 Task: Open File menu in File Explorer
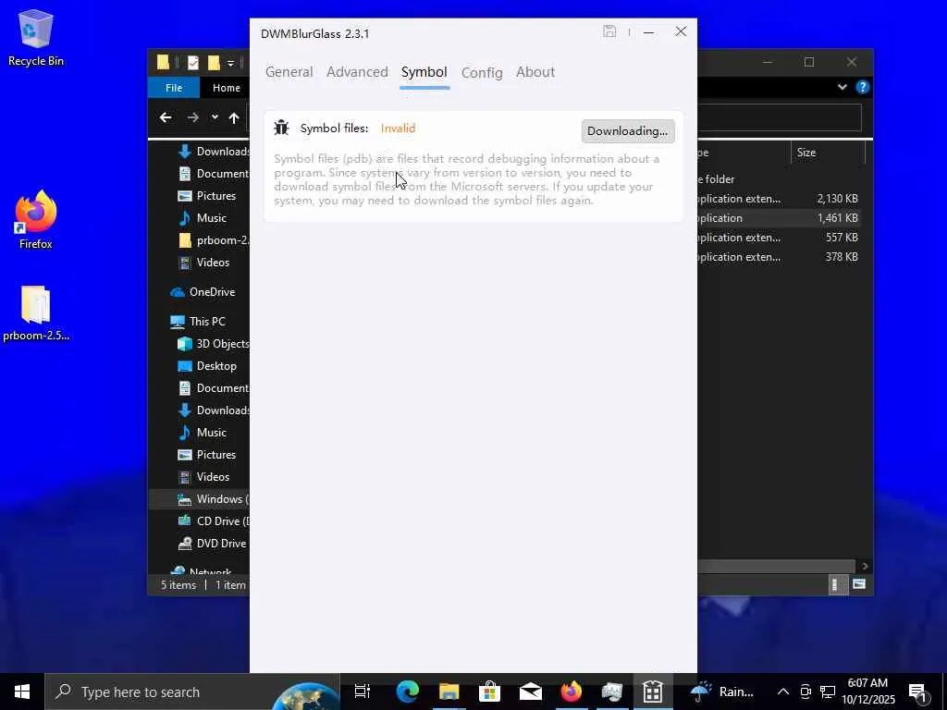(174, 88)
